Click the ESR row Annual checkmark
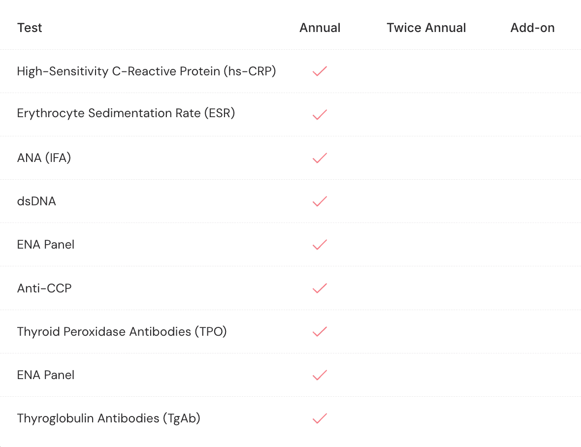 [x=320, y=114]
